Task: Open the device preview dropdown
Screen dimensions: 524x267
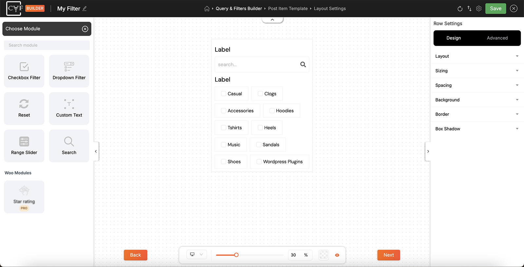Action: tap(197, 255)
